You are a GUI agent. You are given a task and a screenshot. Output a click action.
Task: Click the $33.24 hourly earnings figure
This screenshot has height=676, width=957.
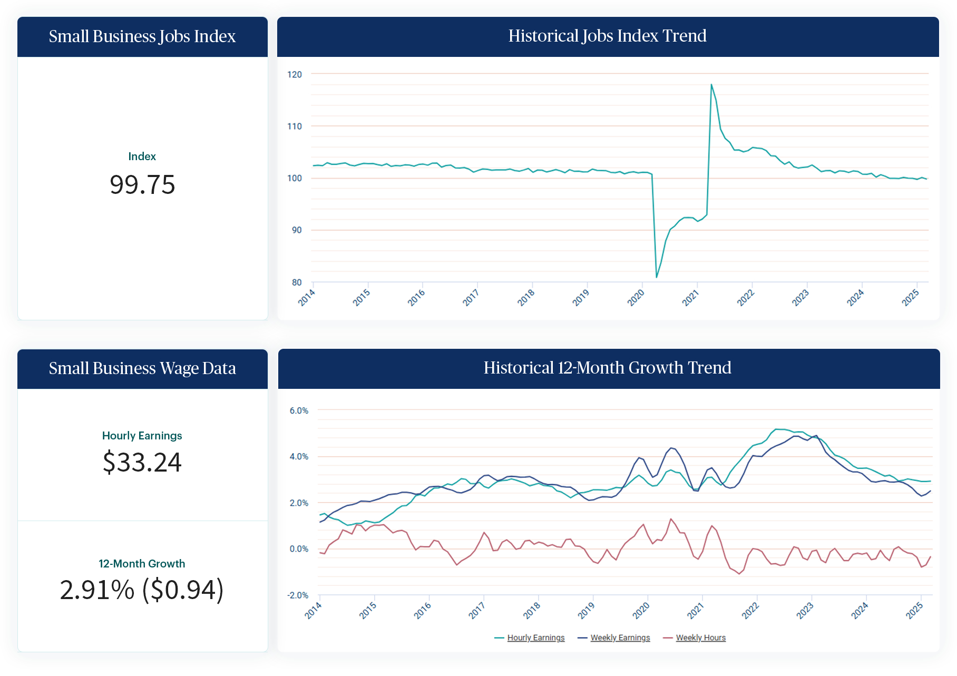[142, 462]
